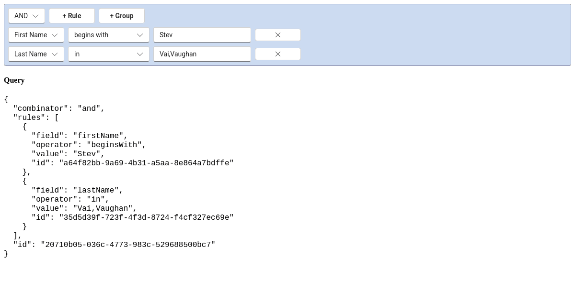Open the in operator dropdown
575x301 pixels.
tap(109, 54)
